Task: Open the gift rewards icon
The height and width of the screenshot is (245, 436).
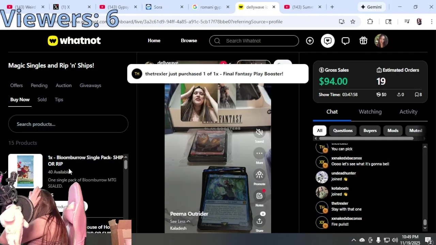Action: tap(363, 41)
